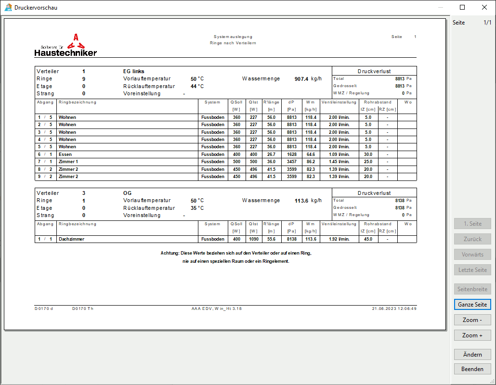
Task: Close the Druckervorschau window
Action: tap(484, 7)
